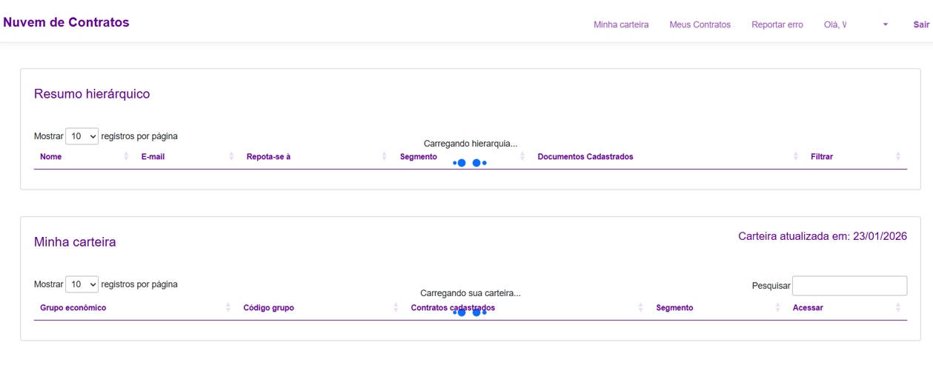The width and height of the screenshot is (933, 365).
Task: Click the Olá user greeting text
Action: tap(834, 25)
